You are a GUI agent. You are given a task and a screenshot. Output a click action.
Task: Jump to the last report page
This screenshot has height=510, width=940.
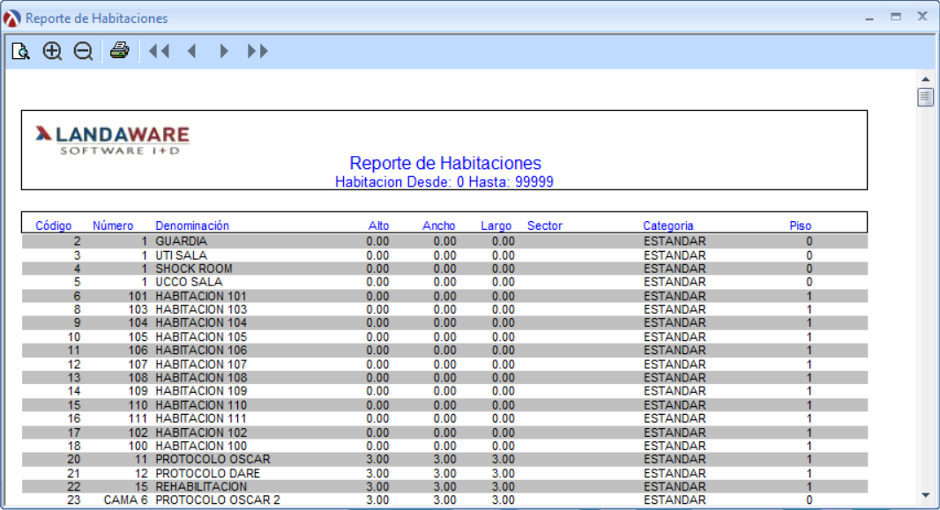pyautogui.click(x=257, y=51)
